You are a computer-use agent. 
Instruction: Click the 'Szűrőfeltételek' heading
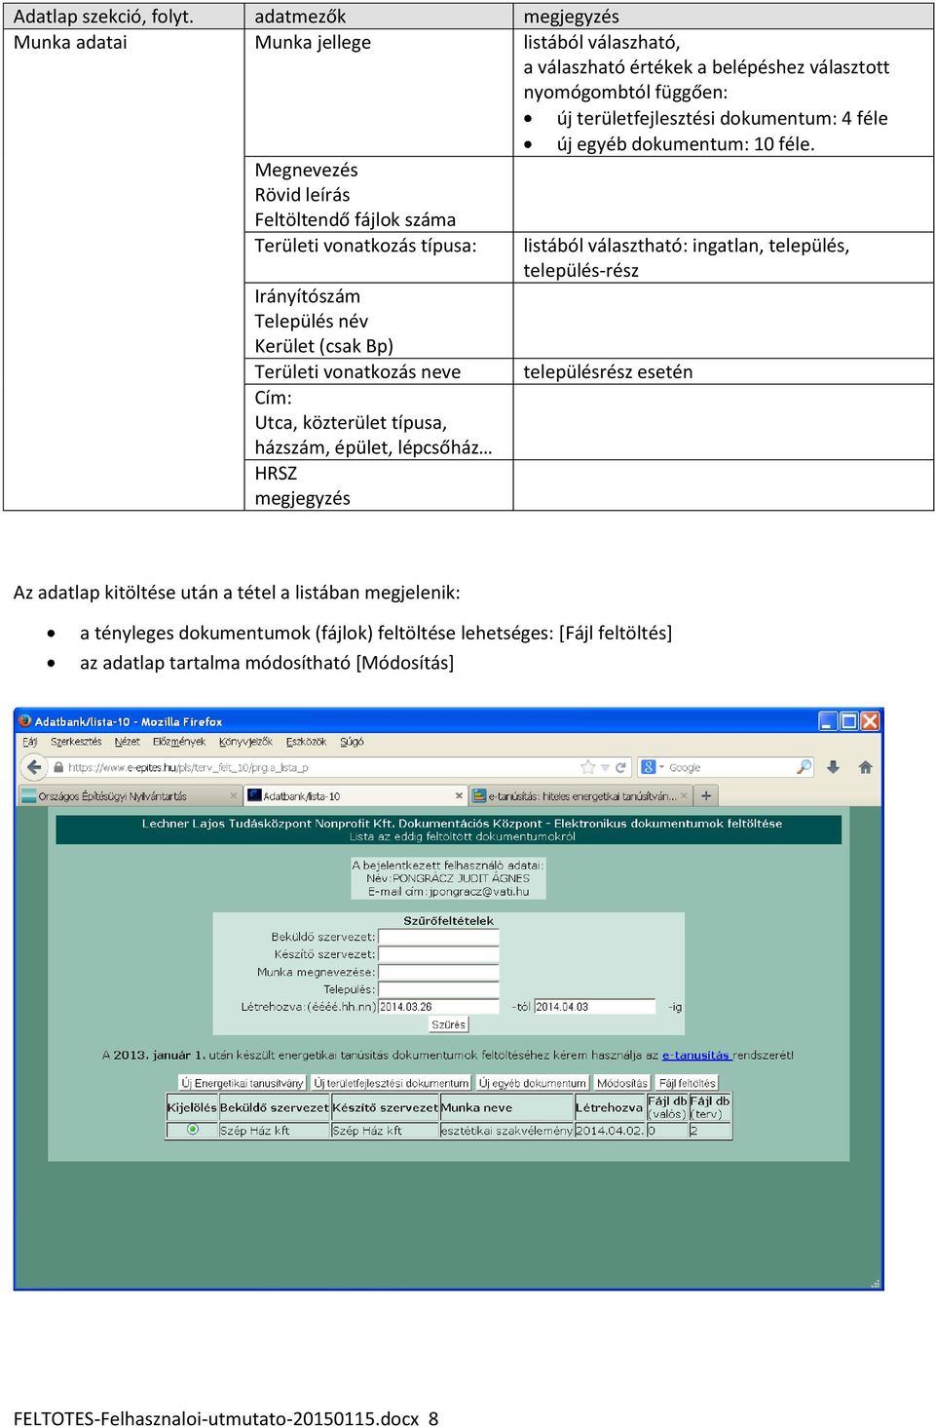click(x=449, y=920)
